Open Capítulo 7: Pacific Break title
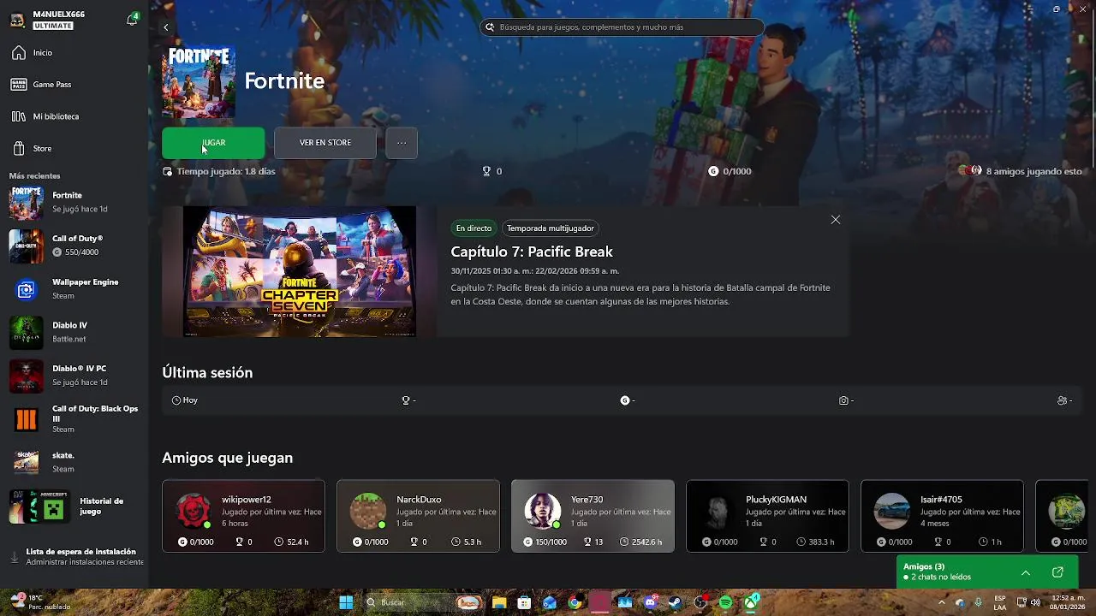1096x616 pixels. (x=532, y=252)
